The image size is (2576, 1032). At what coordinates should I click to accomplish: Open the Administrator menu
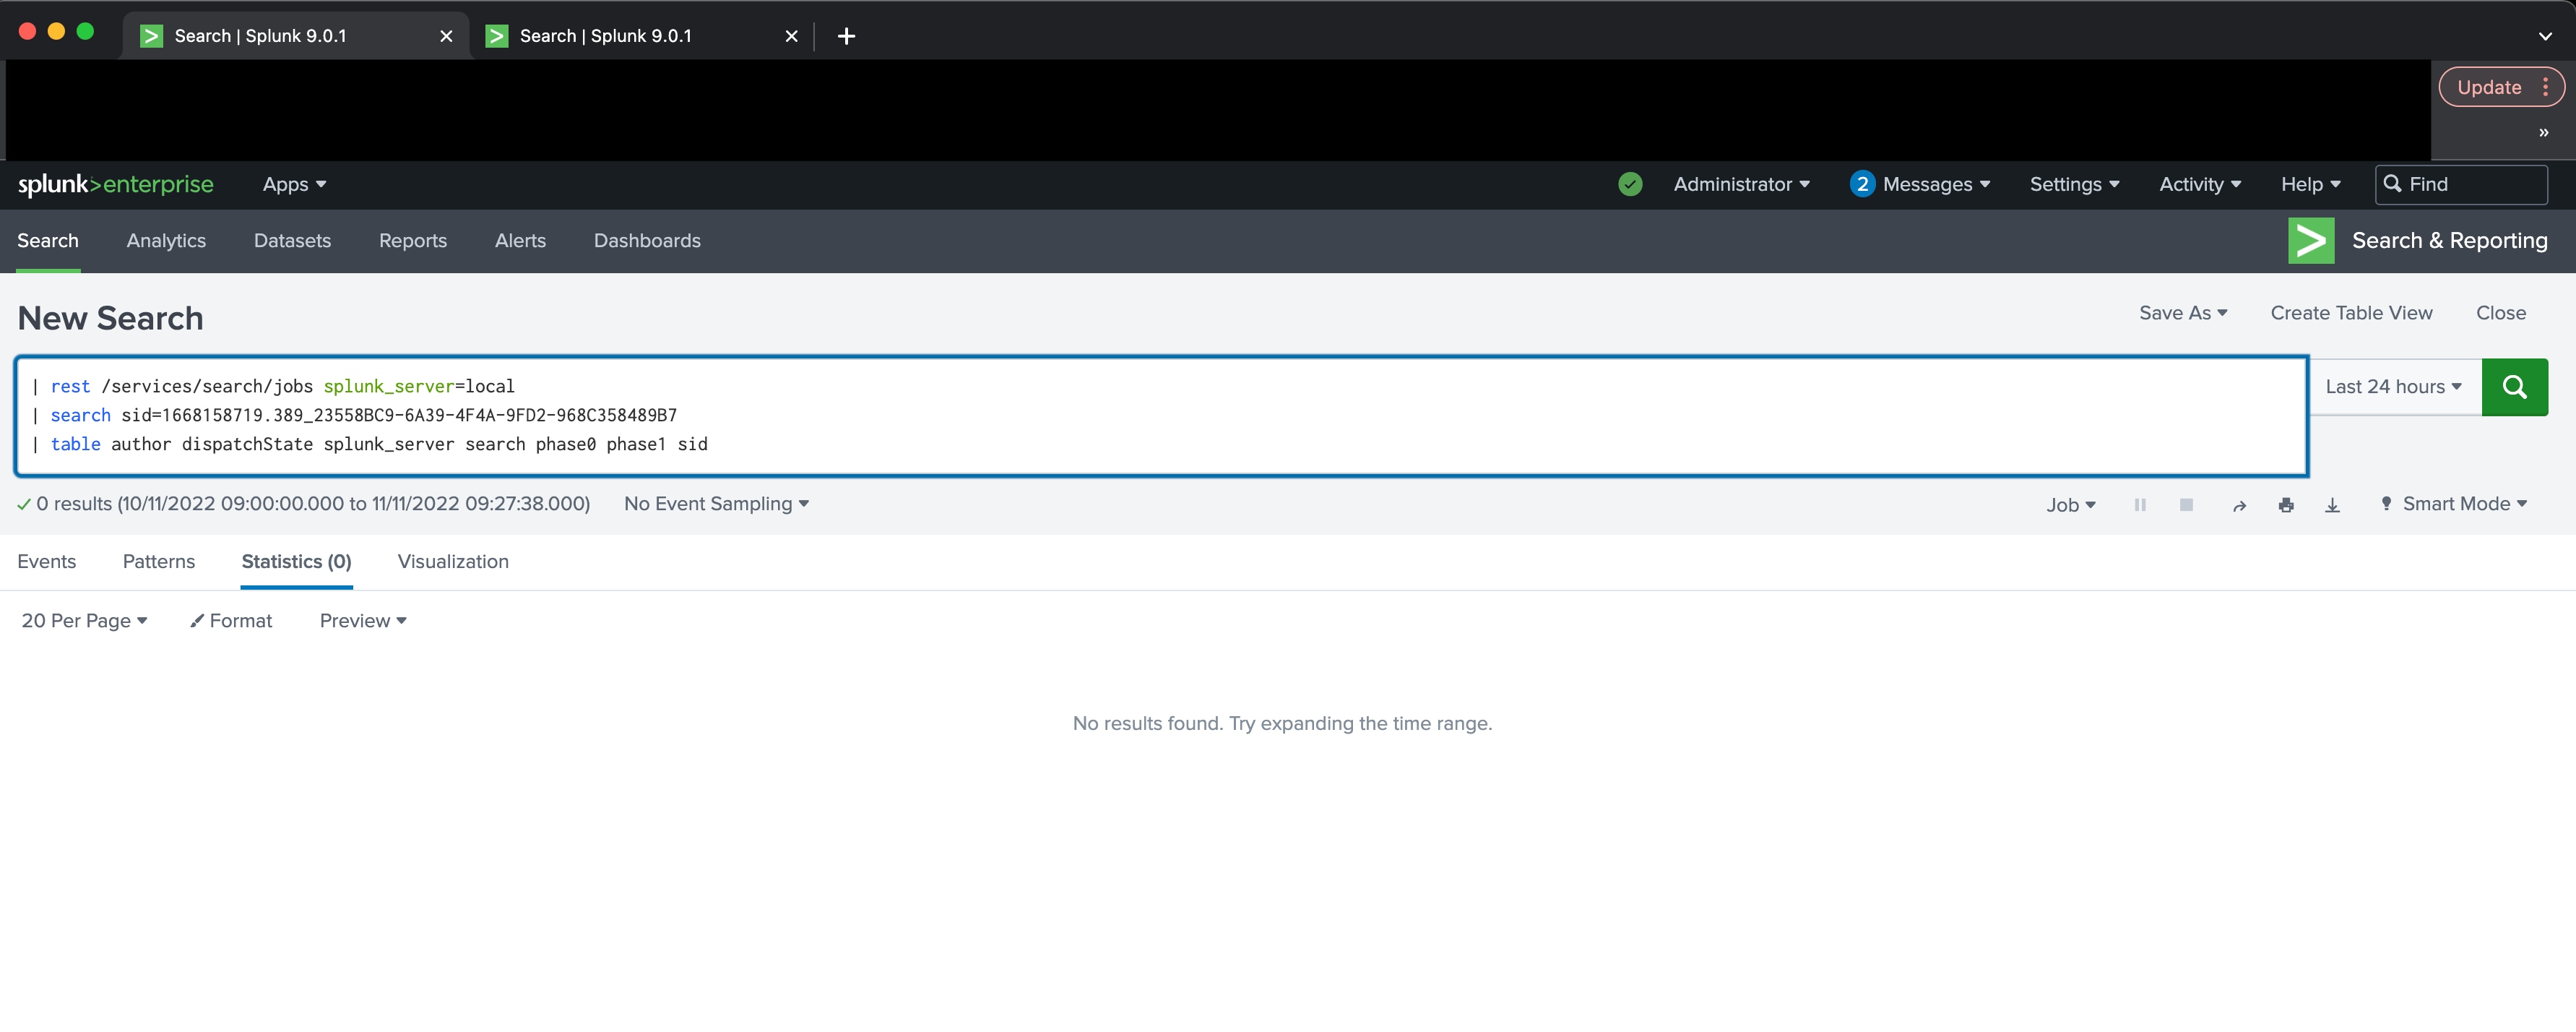pyautogui.click(x=1742, y=185)
